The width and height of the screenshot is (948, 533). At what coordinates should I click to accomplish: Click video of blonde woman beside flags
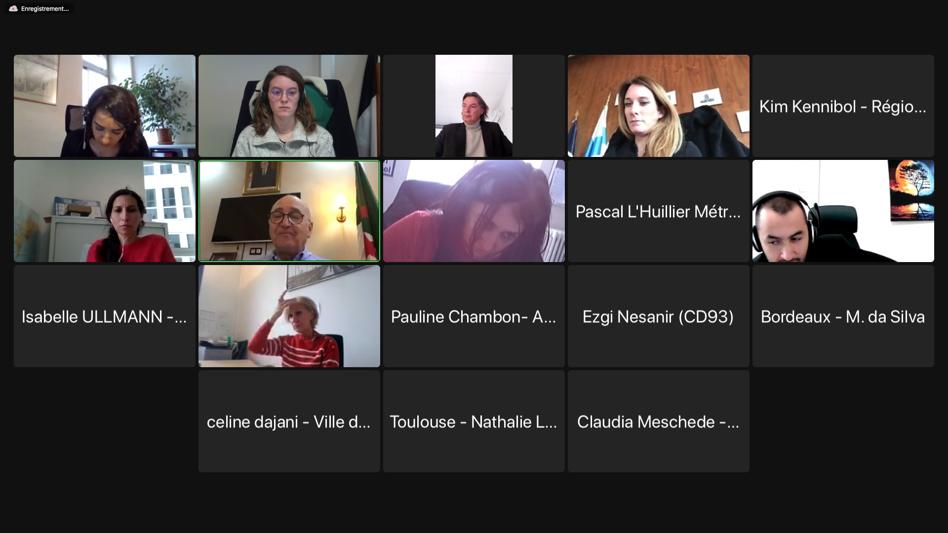pyautogui.click(x=658, y=106)
